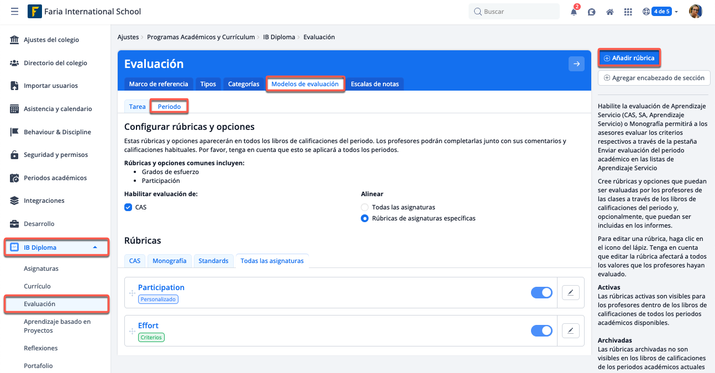Image resolution: width=715 pixels, height=373 pixels.
Task: Uncheck the CAS evaluation checkbox
Action: pyautogui.click(x=128, y=207)
